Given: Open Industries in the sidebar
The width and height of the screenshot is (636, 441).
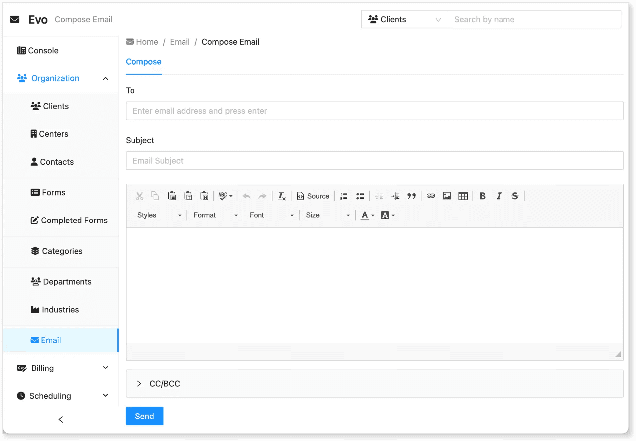Looking at the screenshot, I should coord(55,310).
